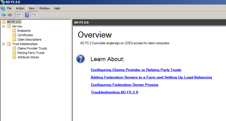The height and width of the screenshot is (121, 226).
Task: Click the AD FS 2.0 root folder icon
Action: click(x=4, y=22)
